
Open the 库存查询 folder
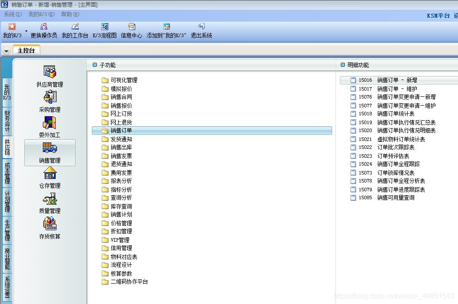click(x=117, y=206)
